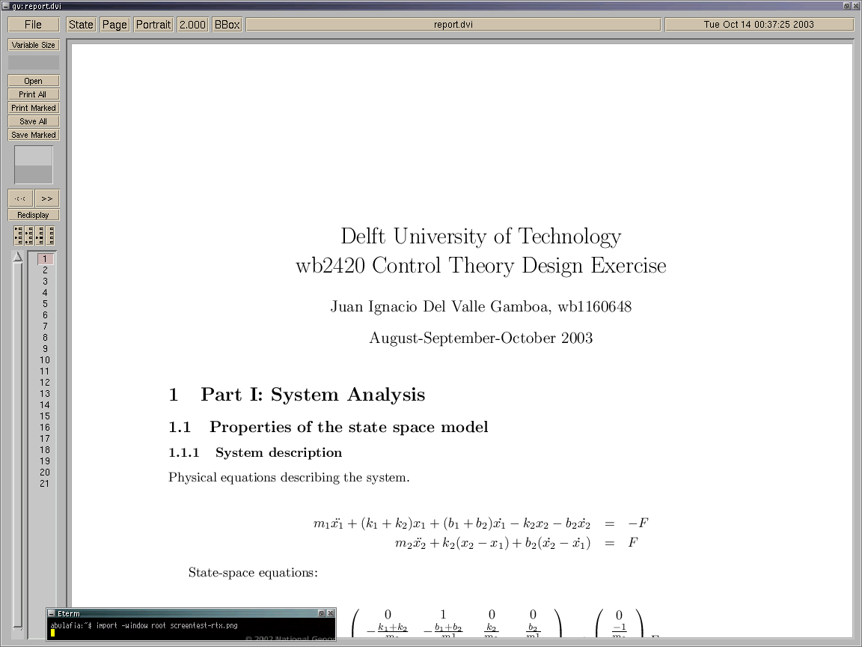Unmark all pages with fourth mark icon

point(50,235)
